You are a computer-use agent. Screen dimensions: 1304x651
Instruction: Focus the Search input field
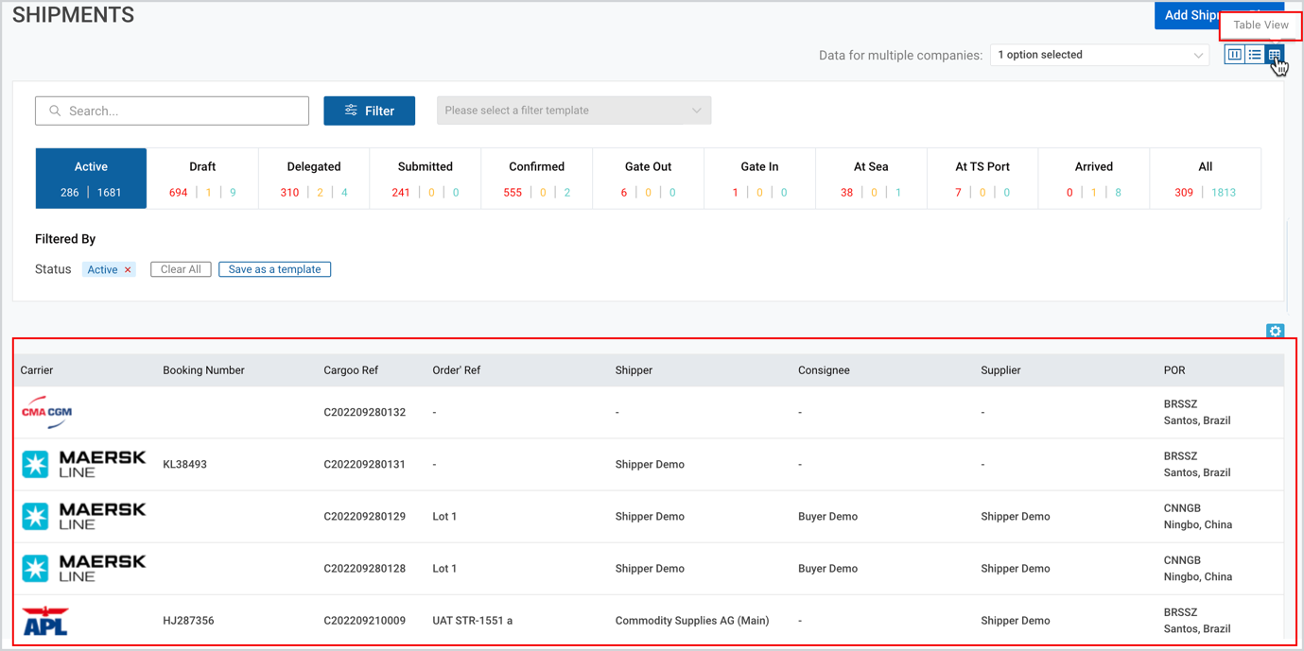click(172, 111)
